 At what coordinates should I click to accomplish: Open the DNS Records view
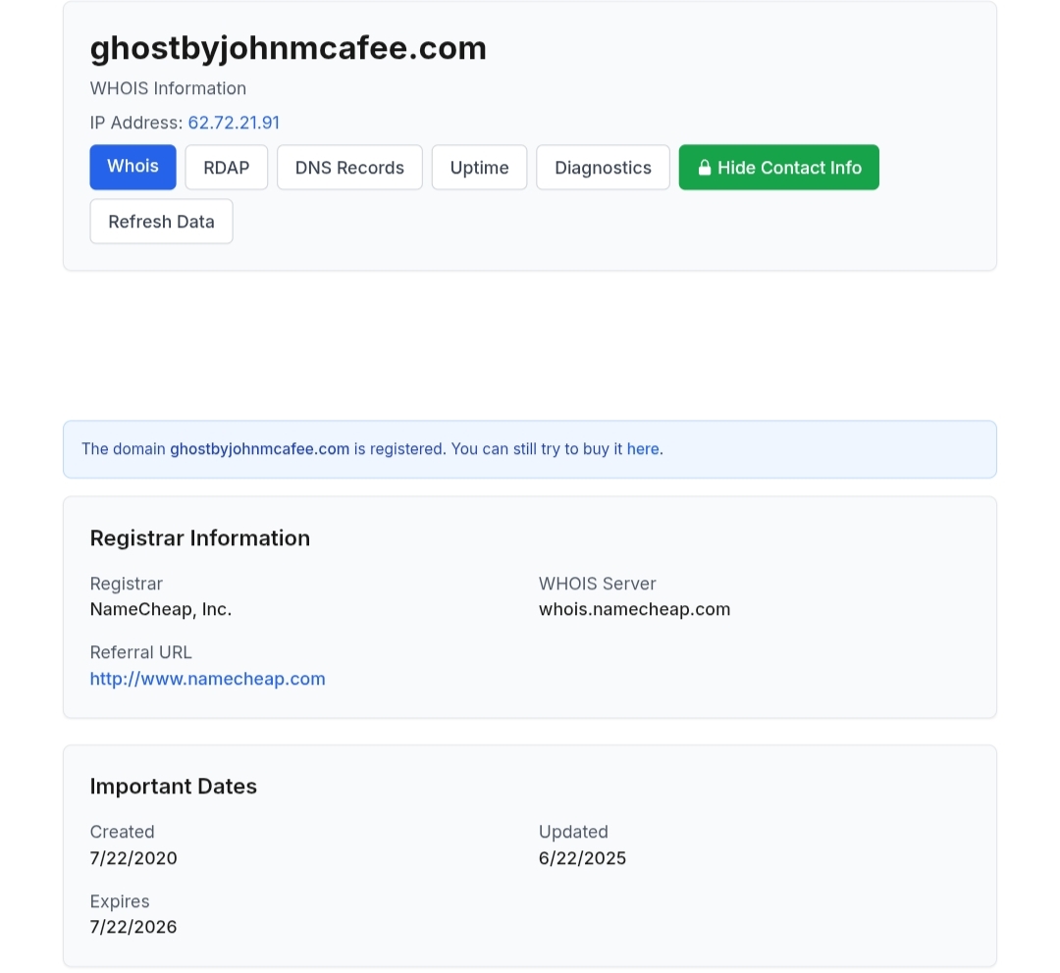click(x=349, y=167)
